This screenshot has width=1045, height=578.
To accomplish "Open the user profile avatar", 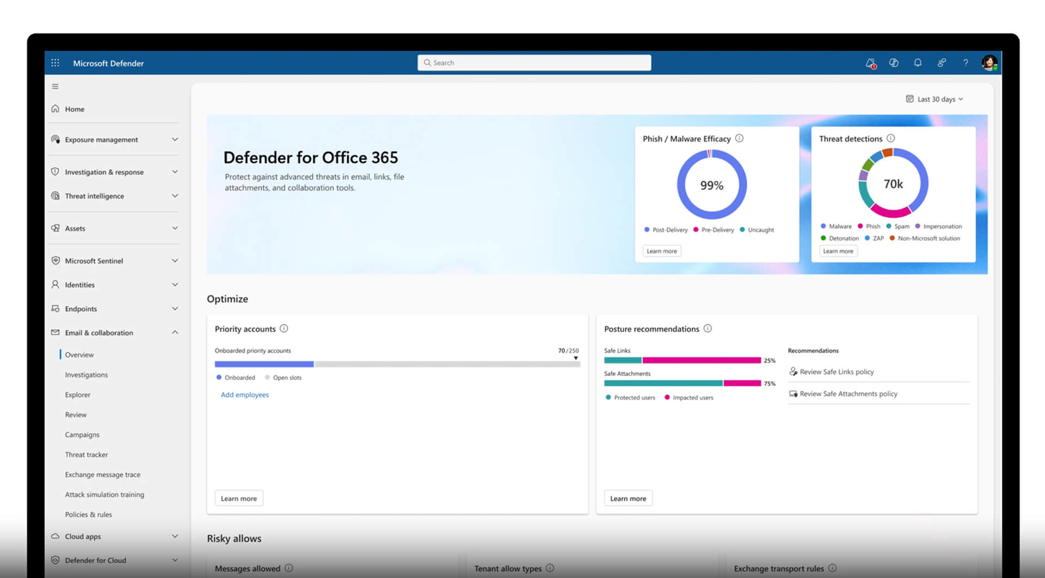I will [989, 63].
